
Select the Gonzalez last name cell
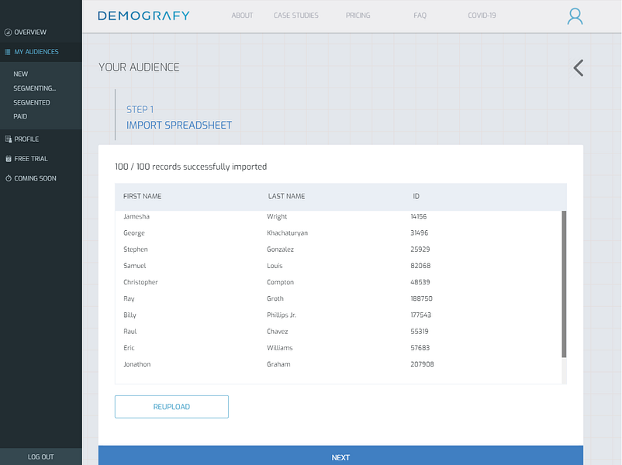point(280,250)
